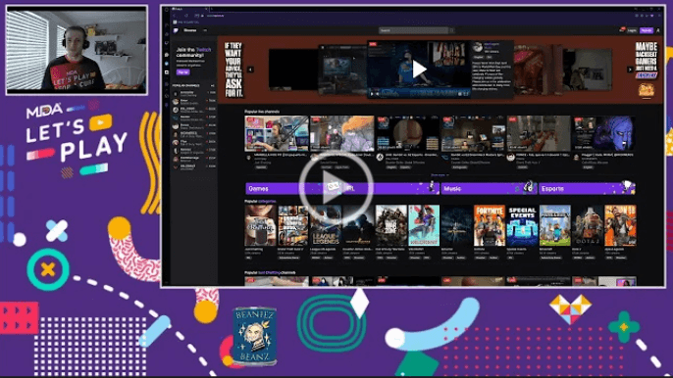Start the featured carousel stream with its play button

click(x=419, y=69)
